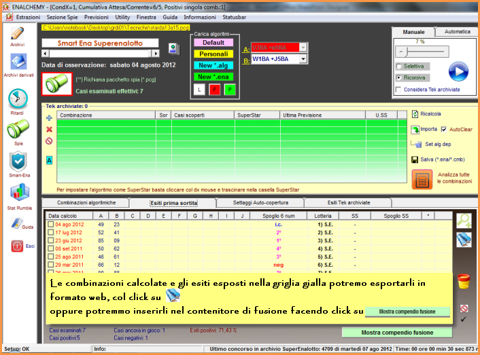Image resolution: width=480 pixels, height=355 pixels.
Task: Click right arrow of horizontal scrollbar under title
Action: (156, 54)
